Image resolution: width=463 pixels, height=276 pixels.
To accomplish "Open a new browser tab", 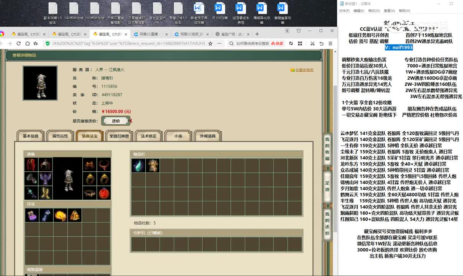I will click(257, 34).
